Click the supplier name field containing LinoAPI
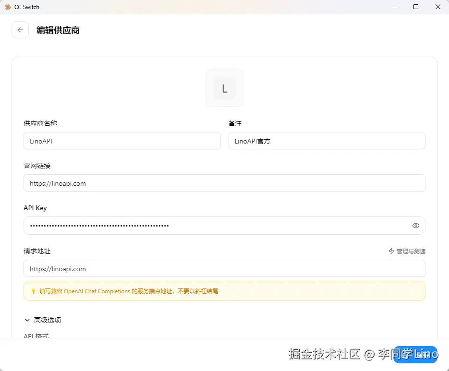 (122, 141)
